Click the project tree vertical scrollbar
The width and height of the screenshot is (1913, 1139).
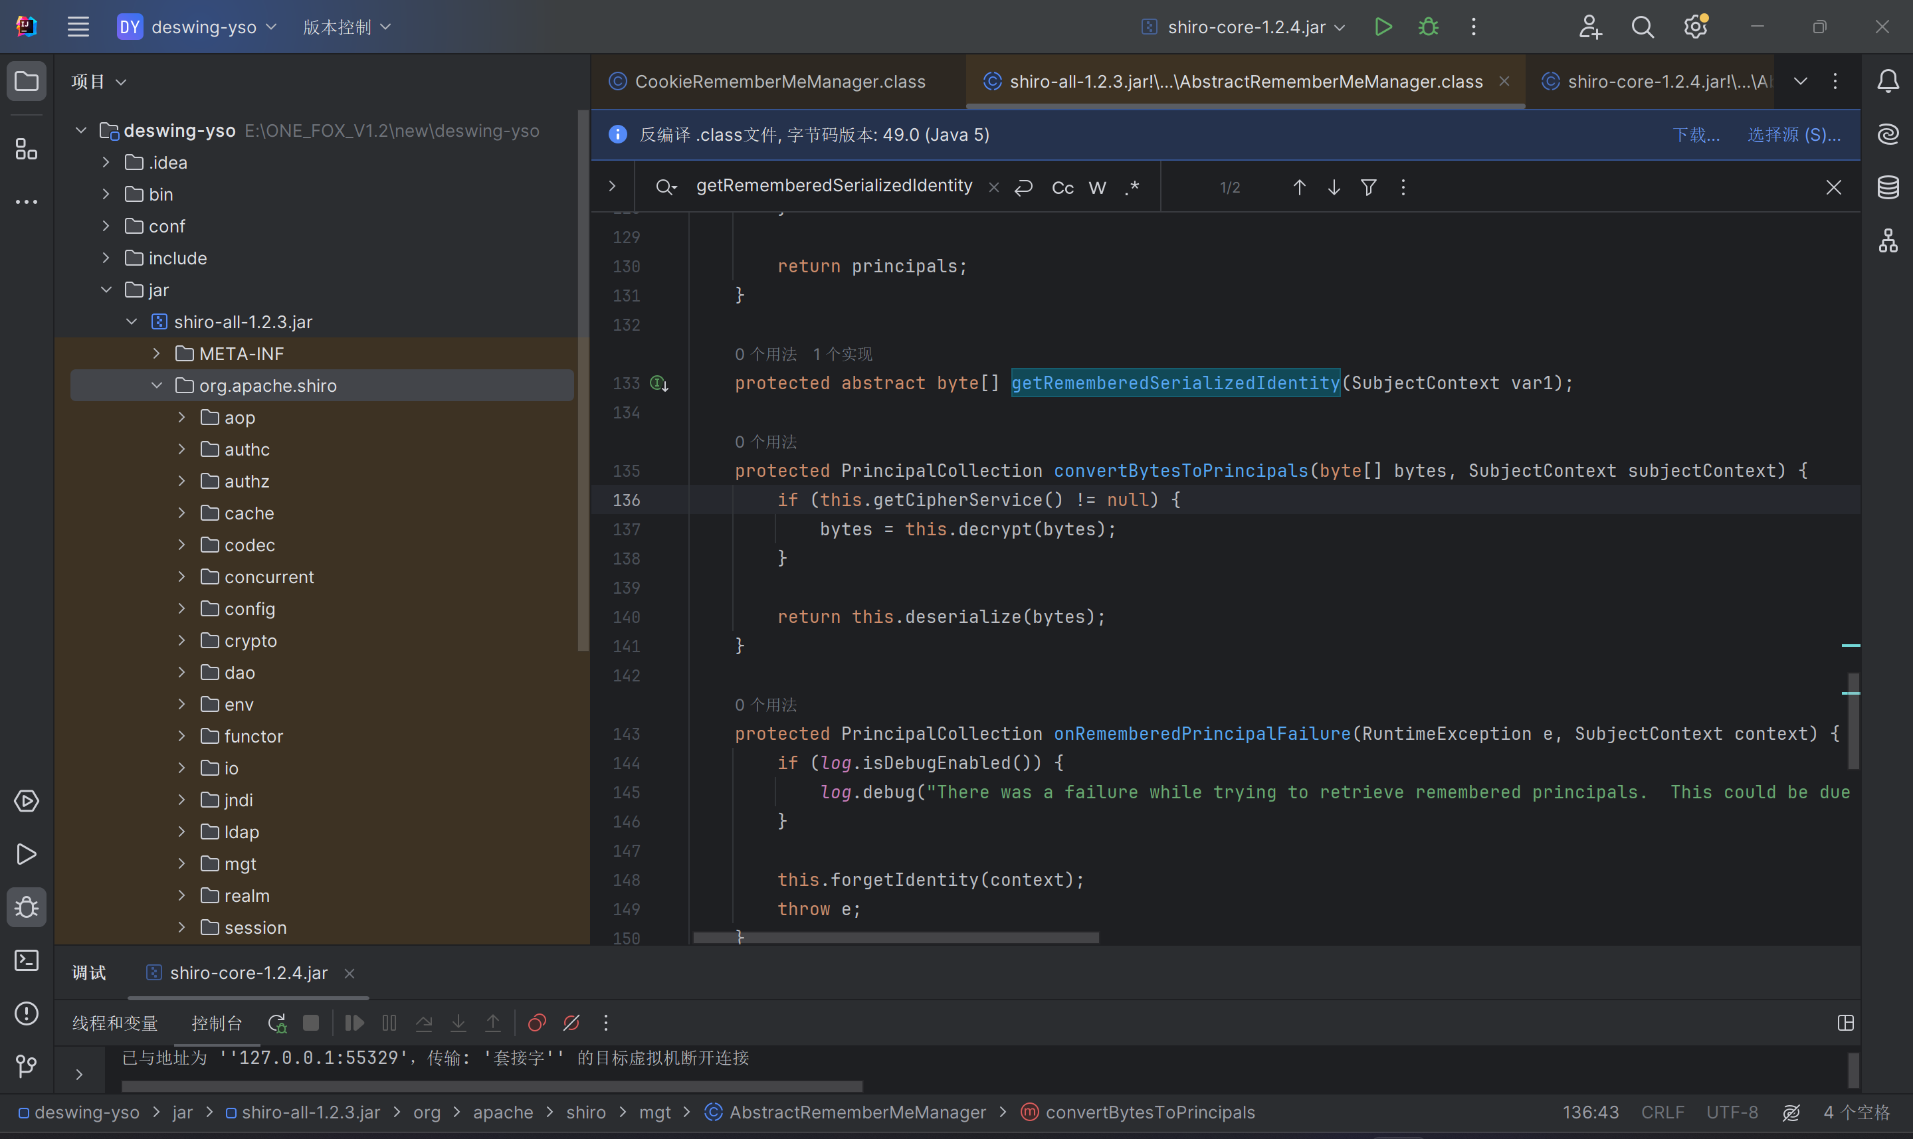(x=583, y=381)
